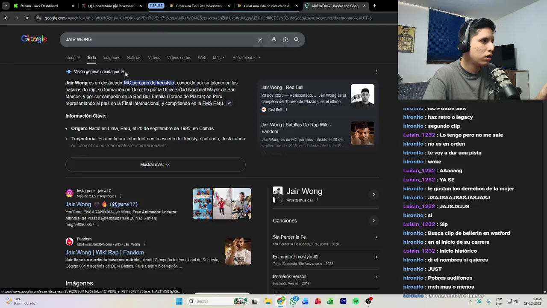
Task: Open the Sin Perder la Fe song row
Action: 325,240
